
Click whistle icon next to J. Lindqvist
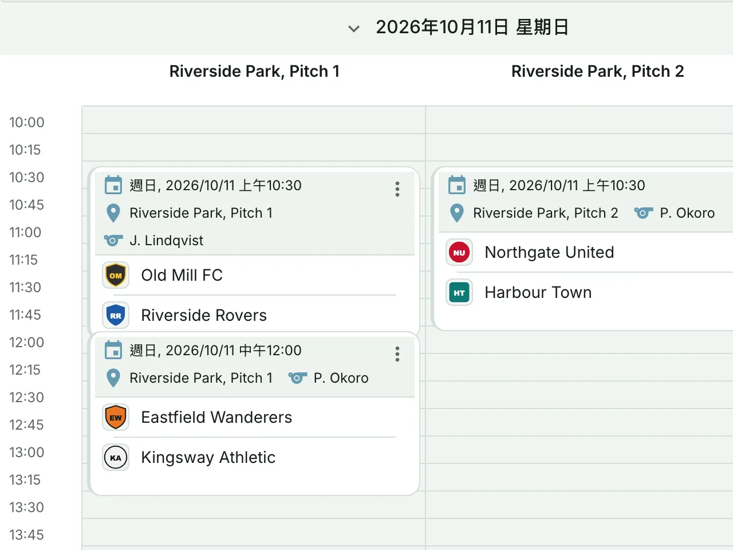[x=113, y=240]
